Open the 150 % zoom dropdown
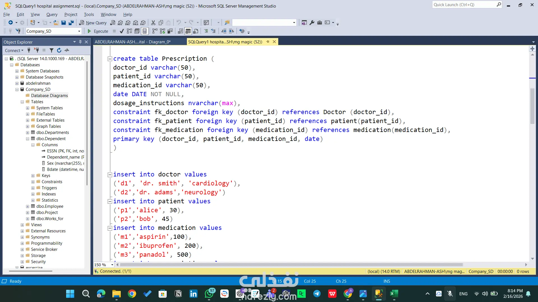Image resolution: width=538 pixels, height=302 pixels. coord(112,265)
